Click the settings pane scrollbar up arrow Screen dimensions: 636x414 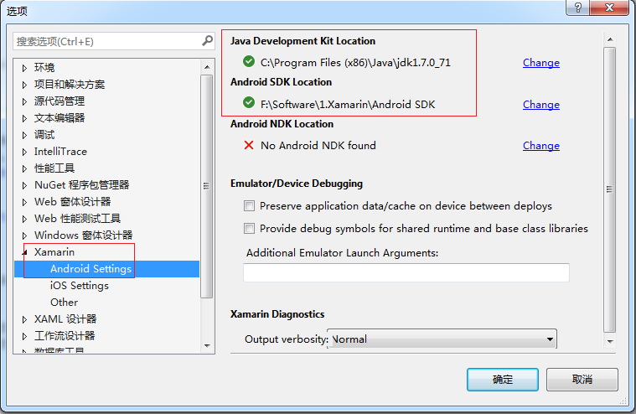(x=610, y=39)
